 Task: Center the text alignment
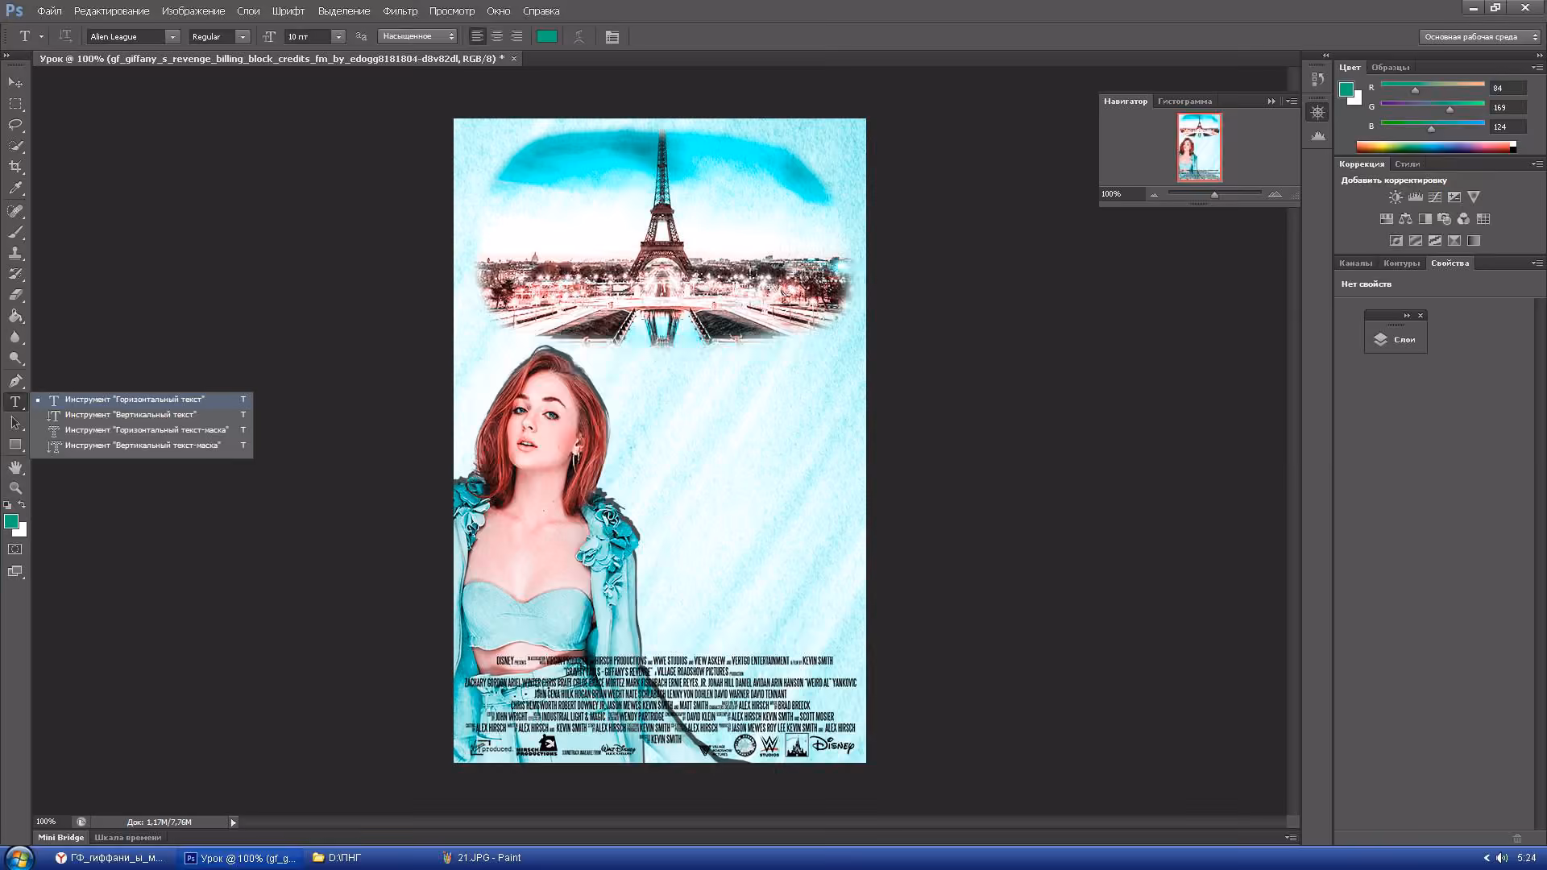(x=497, y=36)
